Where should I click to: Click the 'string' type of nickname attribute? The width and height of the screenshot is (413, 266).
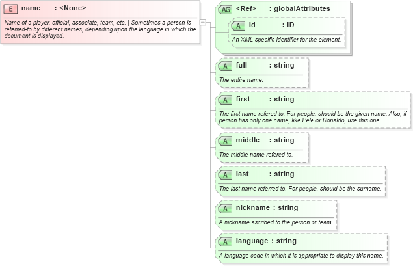[x=288, y=208]
